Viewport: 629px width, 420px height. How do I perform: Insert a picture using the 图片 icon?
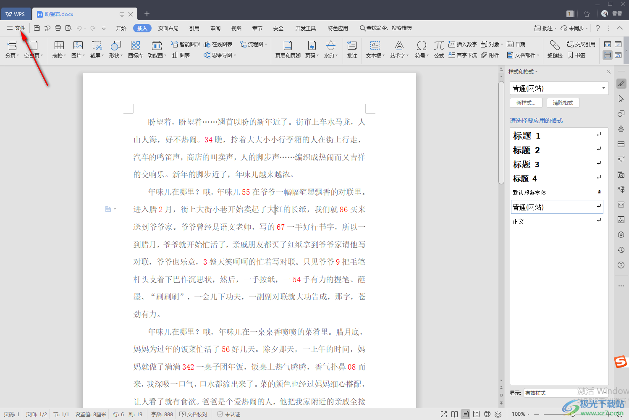(78, 49)
